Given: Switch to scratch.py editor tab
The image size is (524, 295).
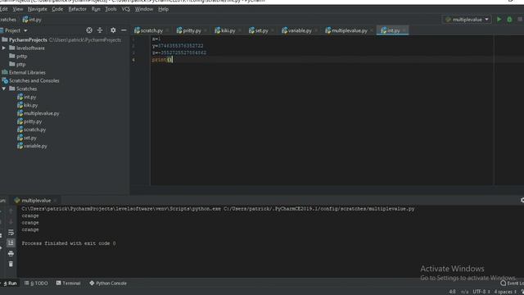Looking at the screenshot, I should [x=151, y=30].
